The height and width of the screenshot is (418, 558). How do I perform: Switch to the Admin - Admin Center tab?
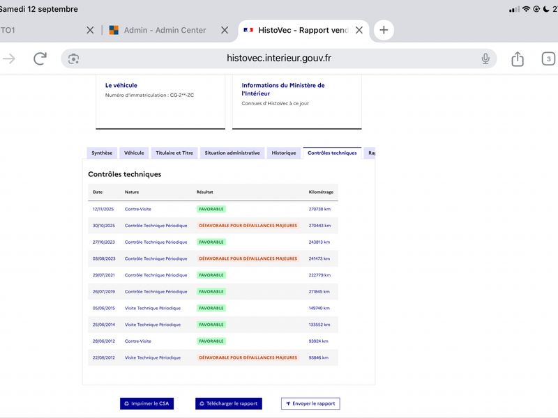(158, 30)
